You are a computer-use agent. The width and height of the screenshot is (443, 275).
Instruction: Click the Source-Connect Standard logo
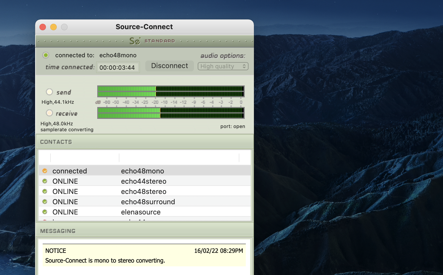pos(152,41)
